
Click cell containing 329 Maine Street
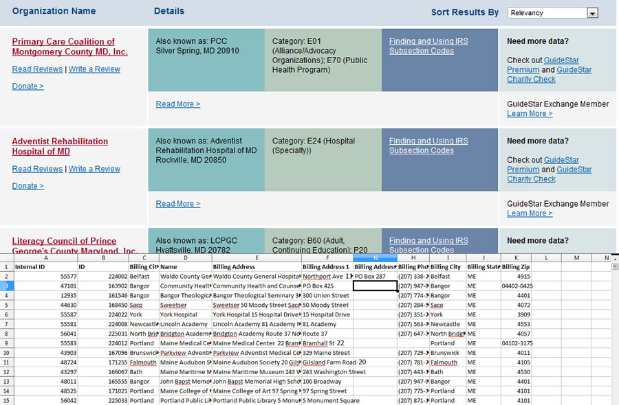coord(327,353)
